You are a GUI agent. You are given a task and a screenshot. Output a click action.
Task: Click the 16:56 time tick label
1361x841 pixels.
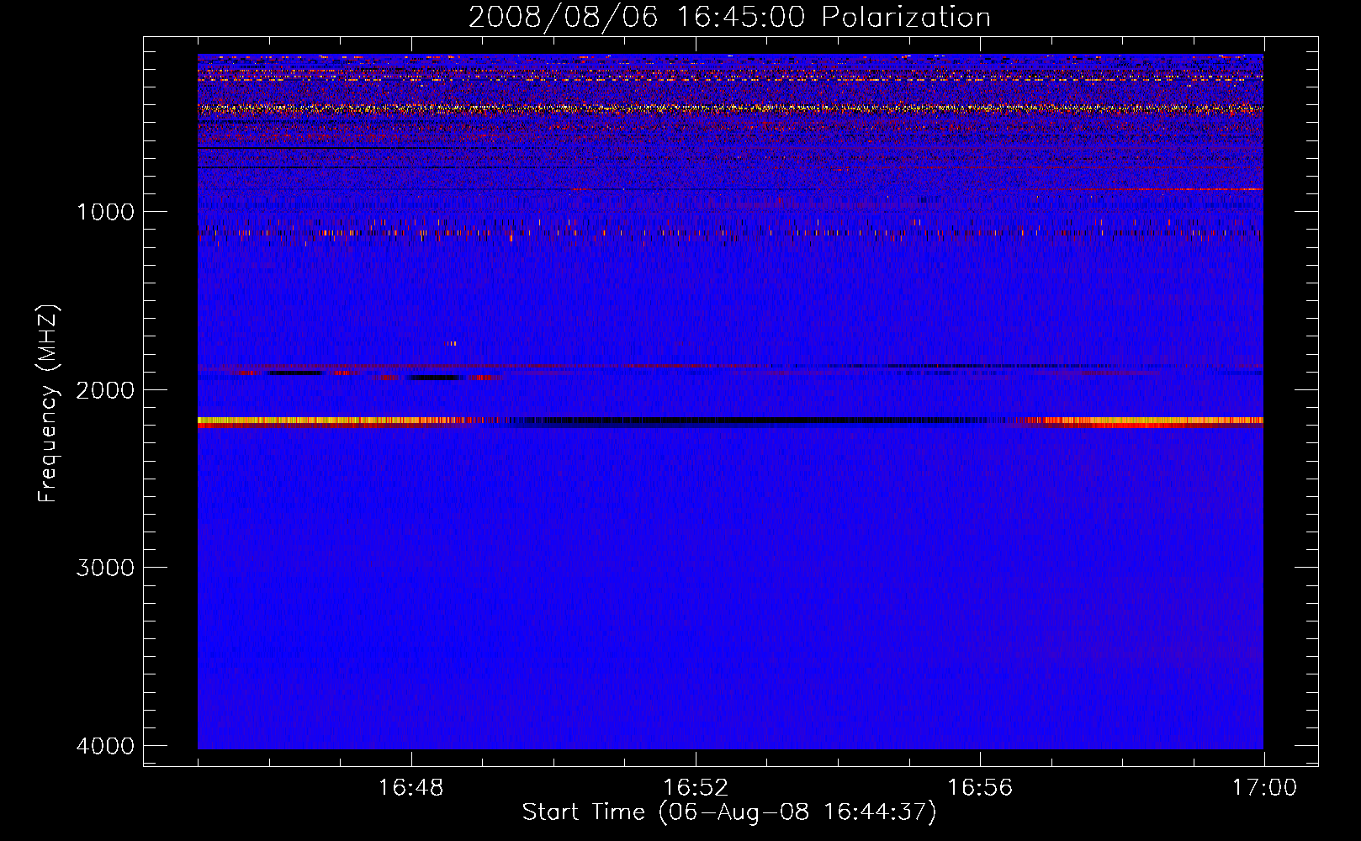click(x=980, y=788)
